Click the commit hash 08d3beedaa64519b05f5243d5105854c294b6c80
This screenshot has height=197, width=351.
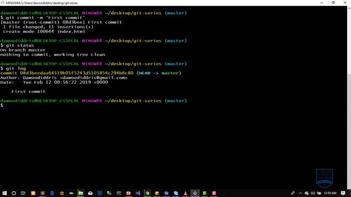(x=77, y=73)
